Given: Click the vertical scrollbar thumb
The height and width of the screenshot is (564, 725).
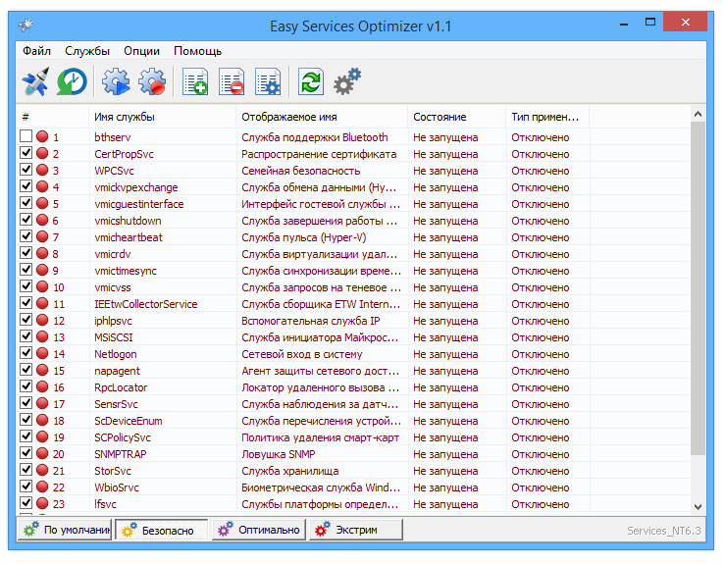Looking at the screenshot, I should (x=698, y=288).
